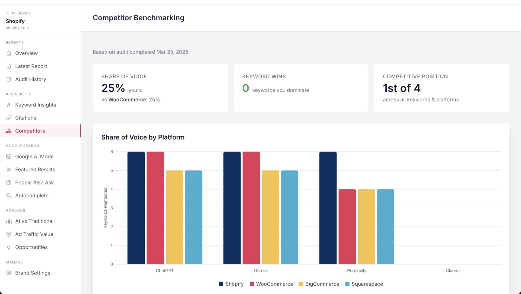Click the Keyword Insights hash icon
This screenshot has height=294, width=521.
9,105
